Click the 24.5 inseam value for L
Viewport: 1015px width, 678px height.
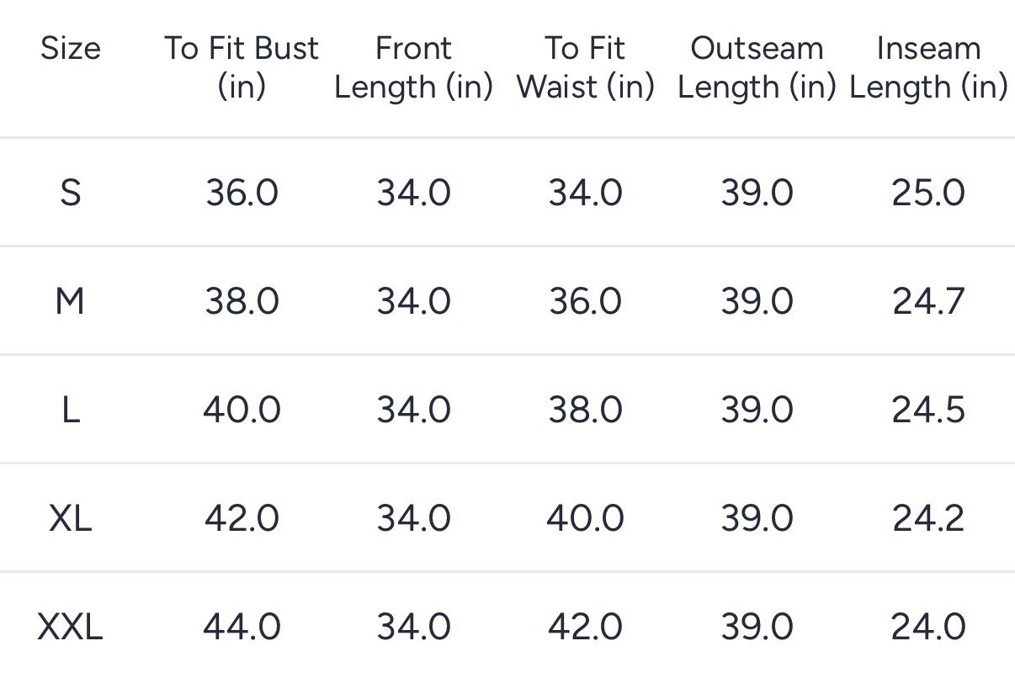928,410
